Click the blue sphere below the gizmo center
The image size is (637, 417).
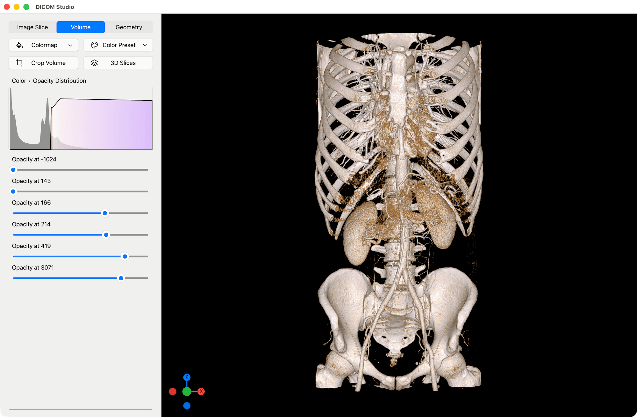[187, 406]
